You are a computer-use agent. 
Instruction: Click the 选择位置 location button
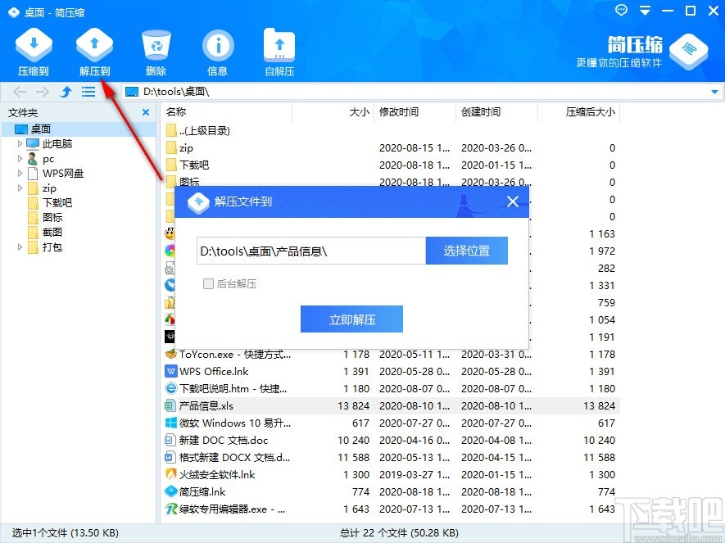(x=466, y=251)
